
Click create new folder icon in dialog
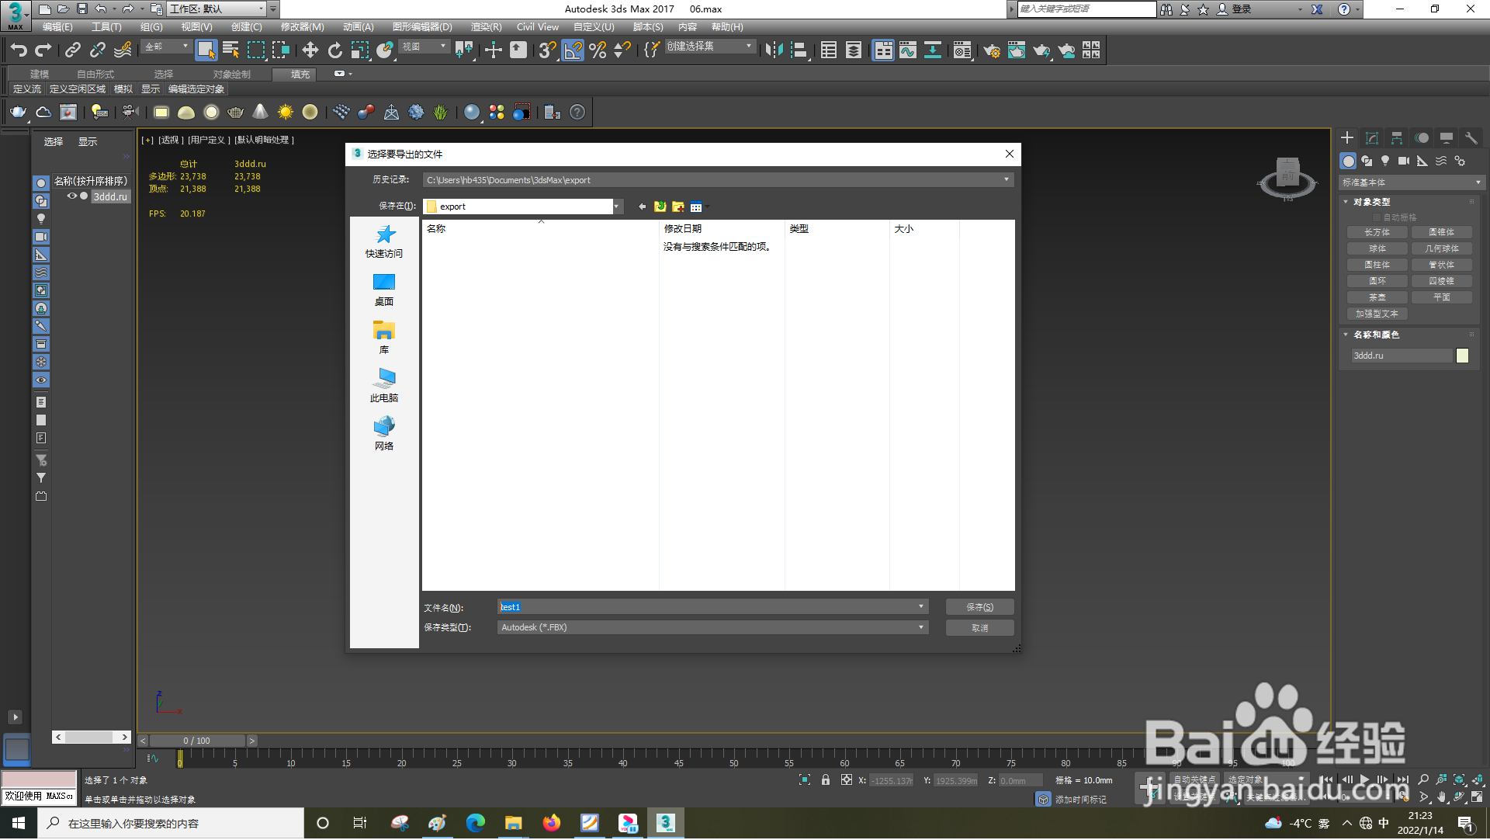tap(677, 207)
